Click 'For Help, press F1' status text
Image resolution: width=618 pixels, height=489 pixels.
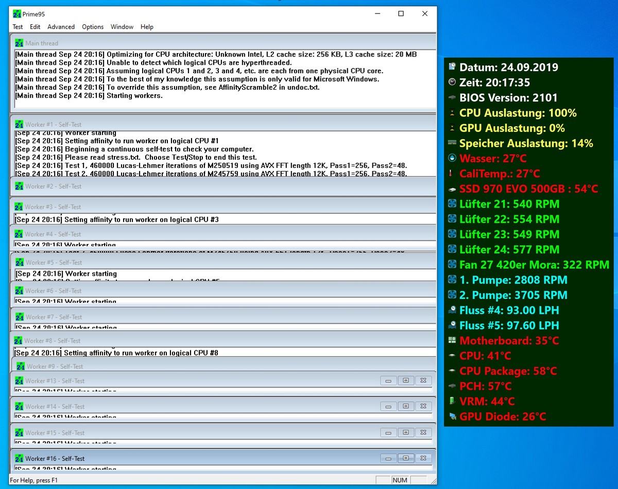34,480
